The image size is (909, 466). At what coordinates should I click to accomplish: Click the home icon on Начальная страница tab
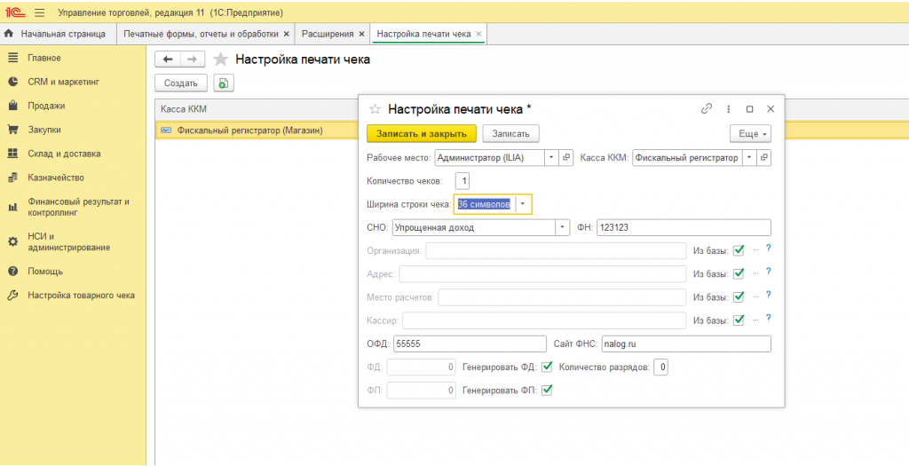tap(9, 35)
